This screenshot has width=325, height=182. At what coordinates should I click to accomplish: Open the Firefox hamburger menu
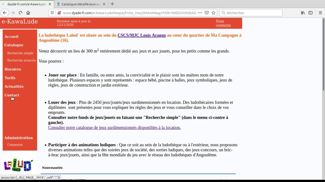(x=320, y=13)
